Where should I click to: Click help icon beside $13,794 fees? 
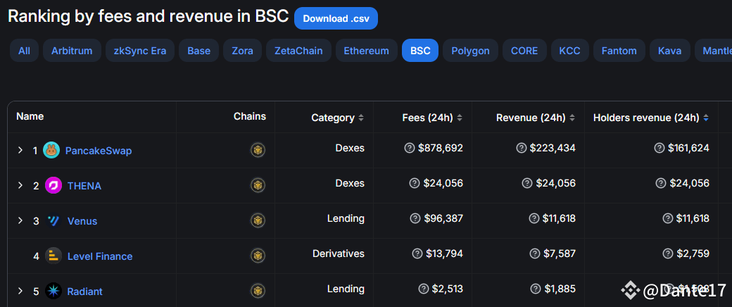click(417, 253)
